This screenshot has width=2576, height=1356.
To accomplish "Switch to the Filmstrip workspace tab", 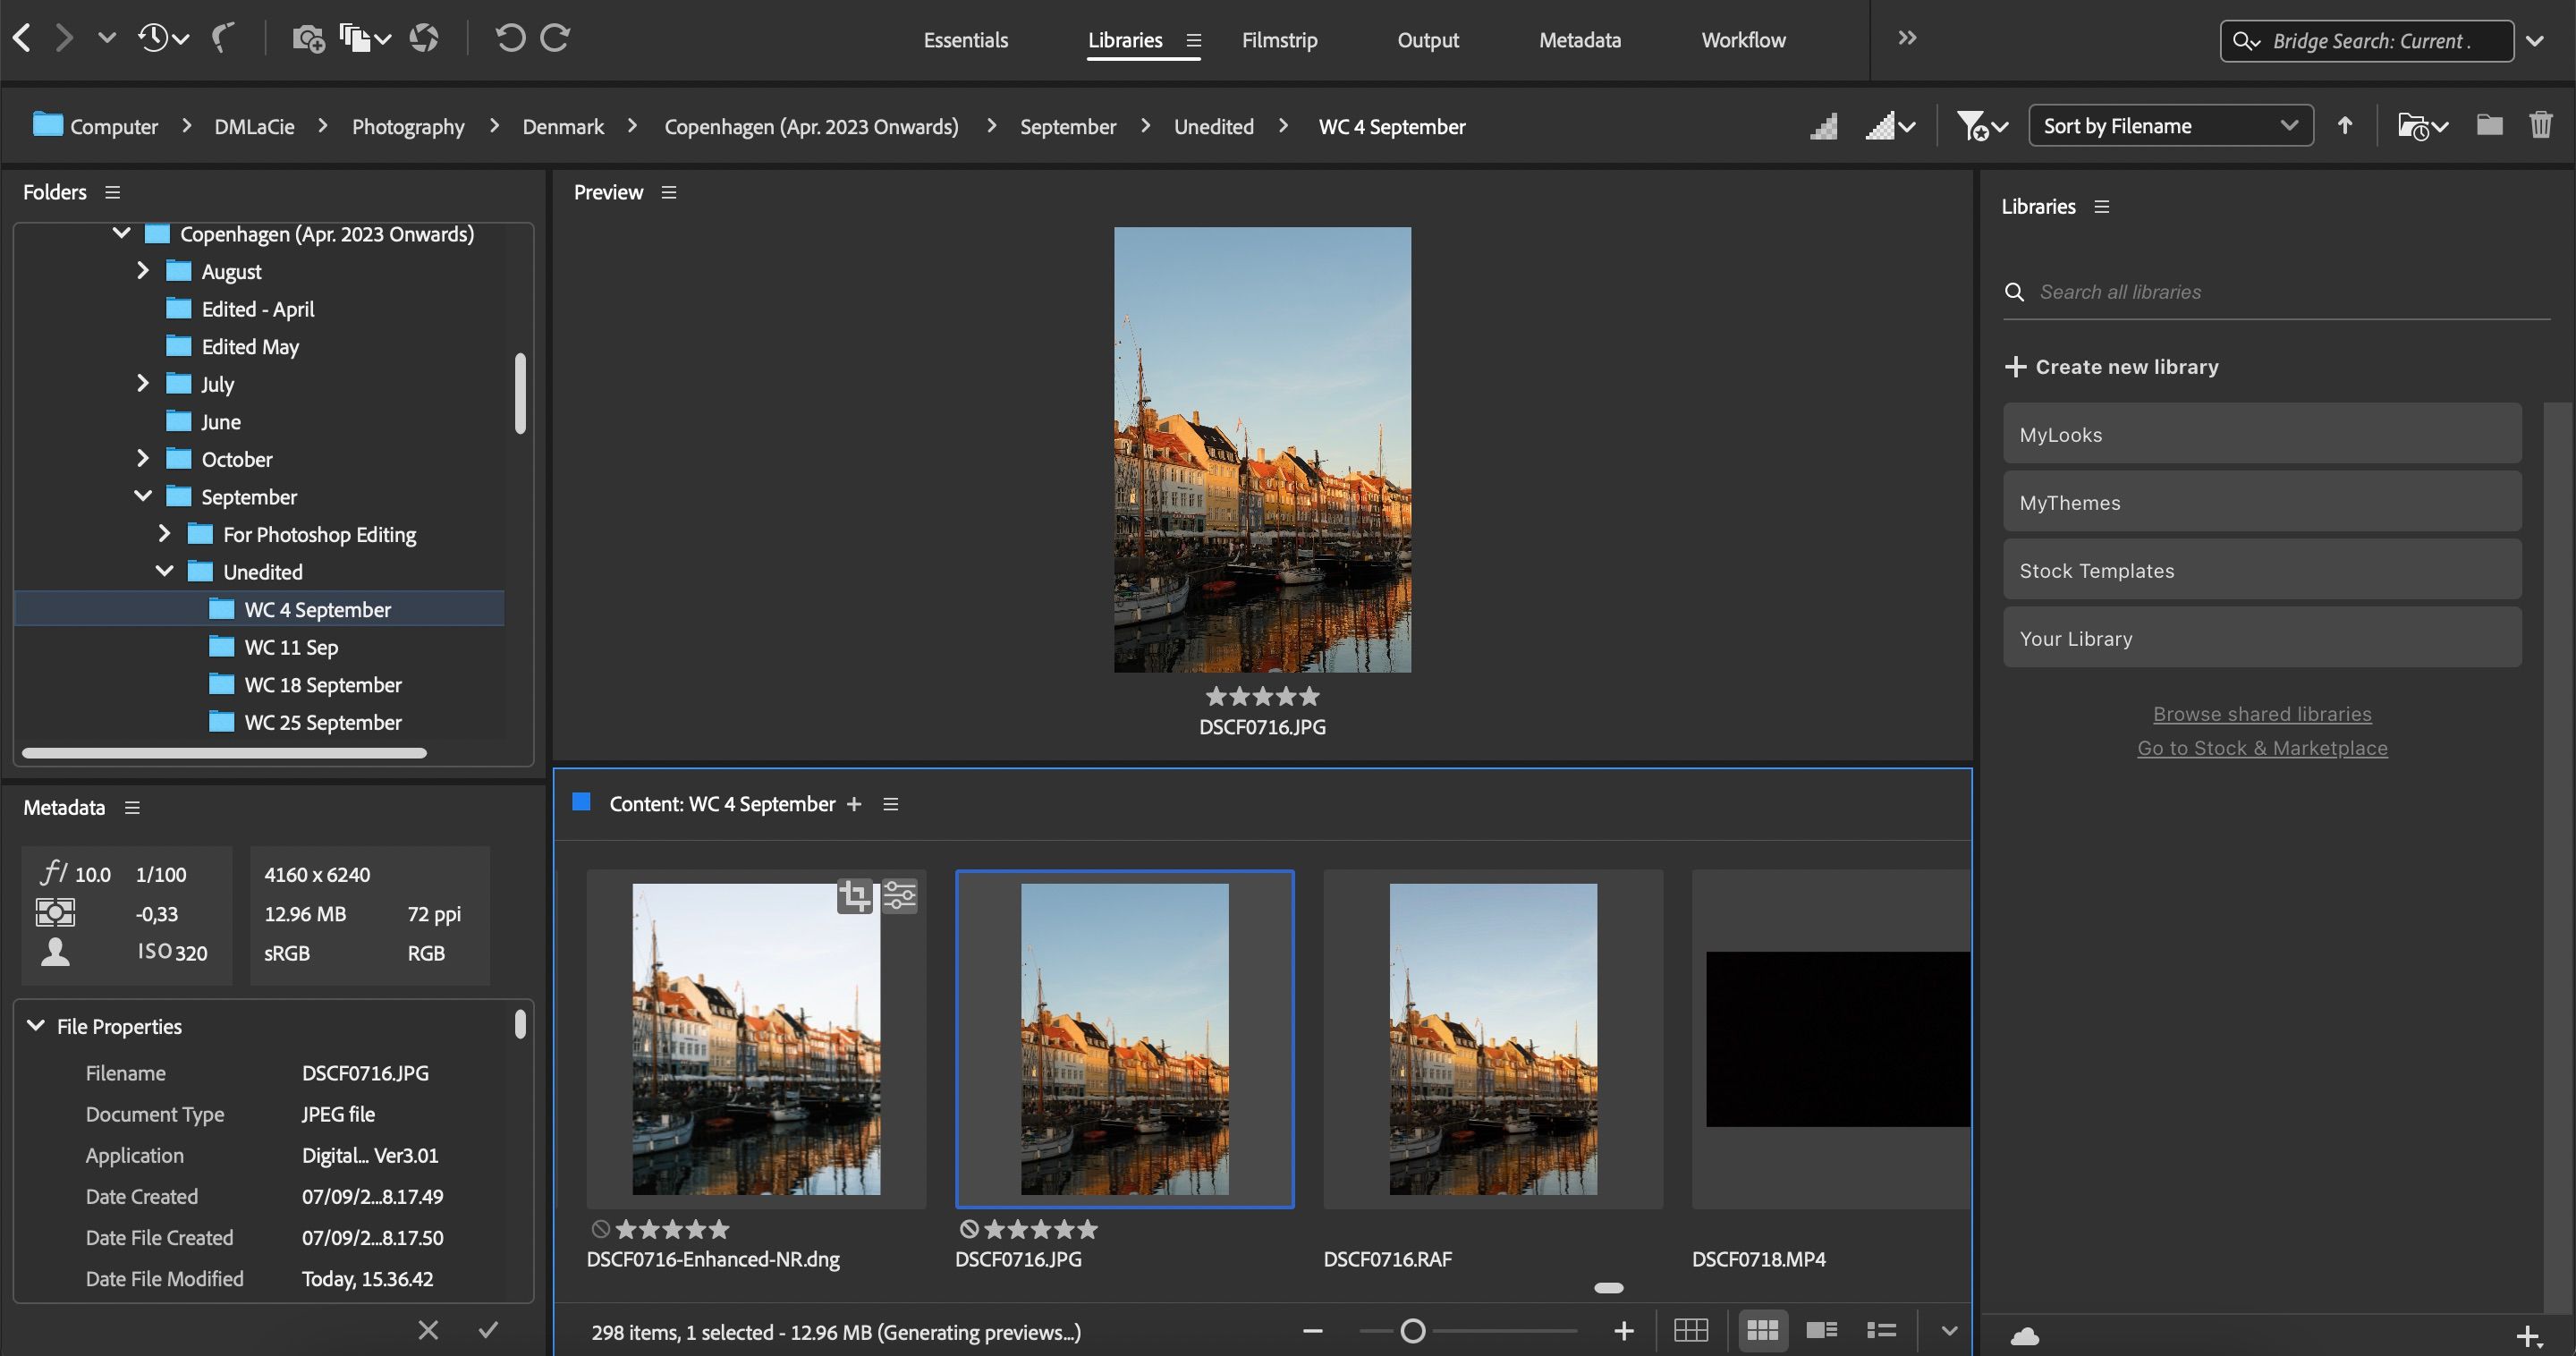I will click(1280, 40).
